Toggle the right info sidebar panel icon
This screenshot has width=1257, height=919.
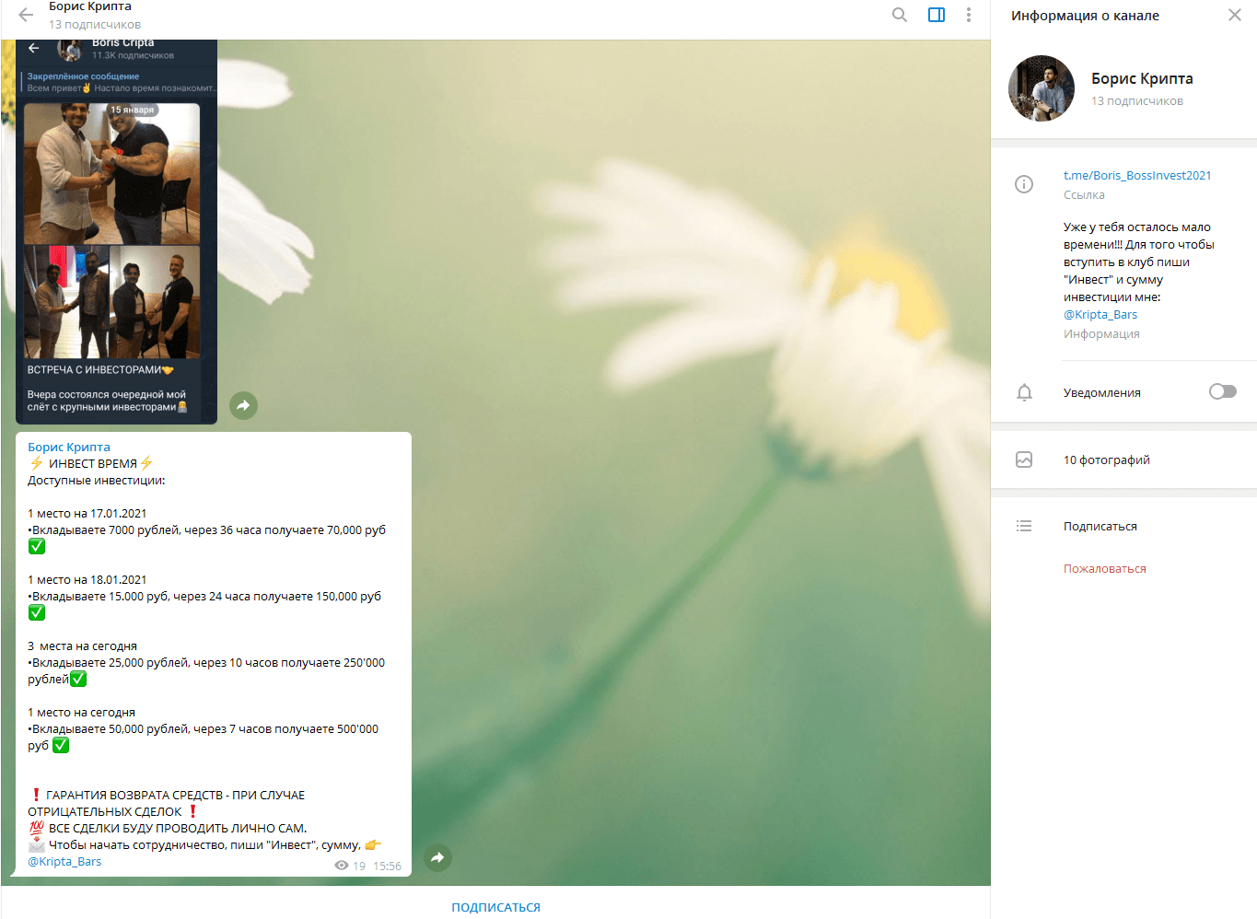pyautogui.click(x=936, y=15)
